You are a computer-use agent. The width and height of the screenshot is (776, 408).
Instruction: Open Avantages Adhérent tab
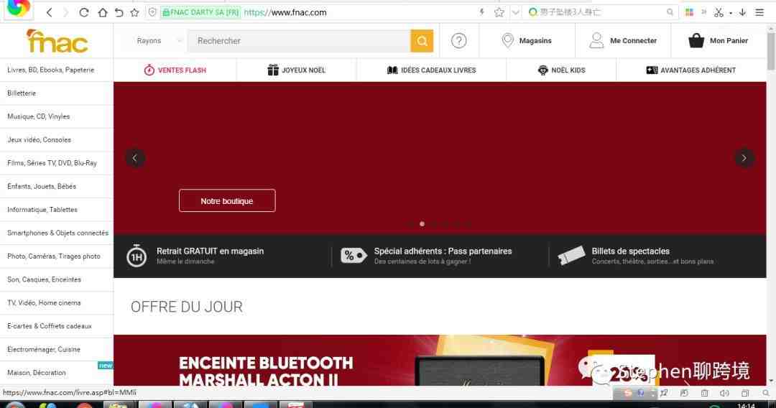[691, 70]
